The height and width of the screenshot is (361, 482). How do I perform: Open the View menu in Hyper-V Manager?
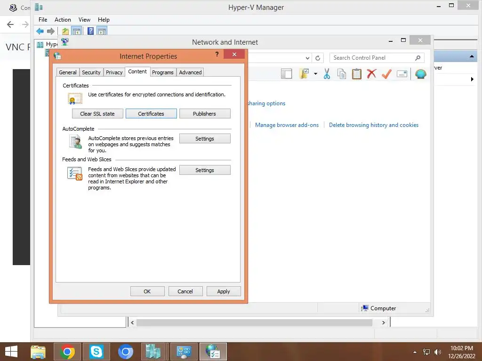pos(84,20)
